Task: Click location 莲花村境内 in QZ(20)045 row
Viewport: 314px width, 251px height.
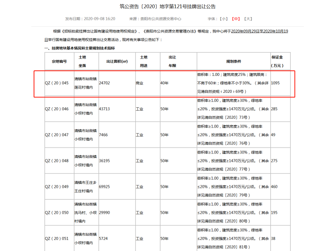Action: (x=84, y=87)
